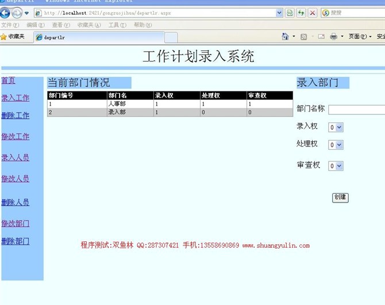This screenshot has height=305, width=385.
Task: Open the 收藏夹 menu in menu bar
Action: tap(89, 25)
